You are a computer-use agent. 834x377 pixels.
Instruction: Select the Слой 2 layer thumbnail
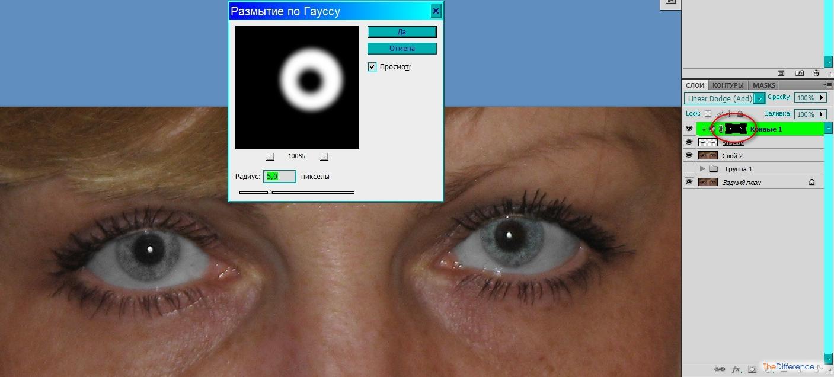click(708, 155)
